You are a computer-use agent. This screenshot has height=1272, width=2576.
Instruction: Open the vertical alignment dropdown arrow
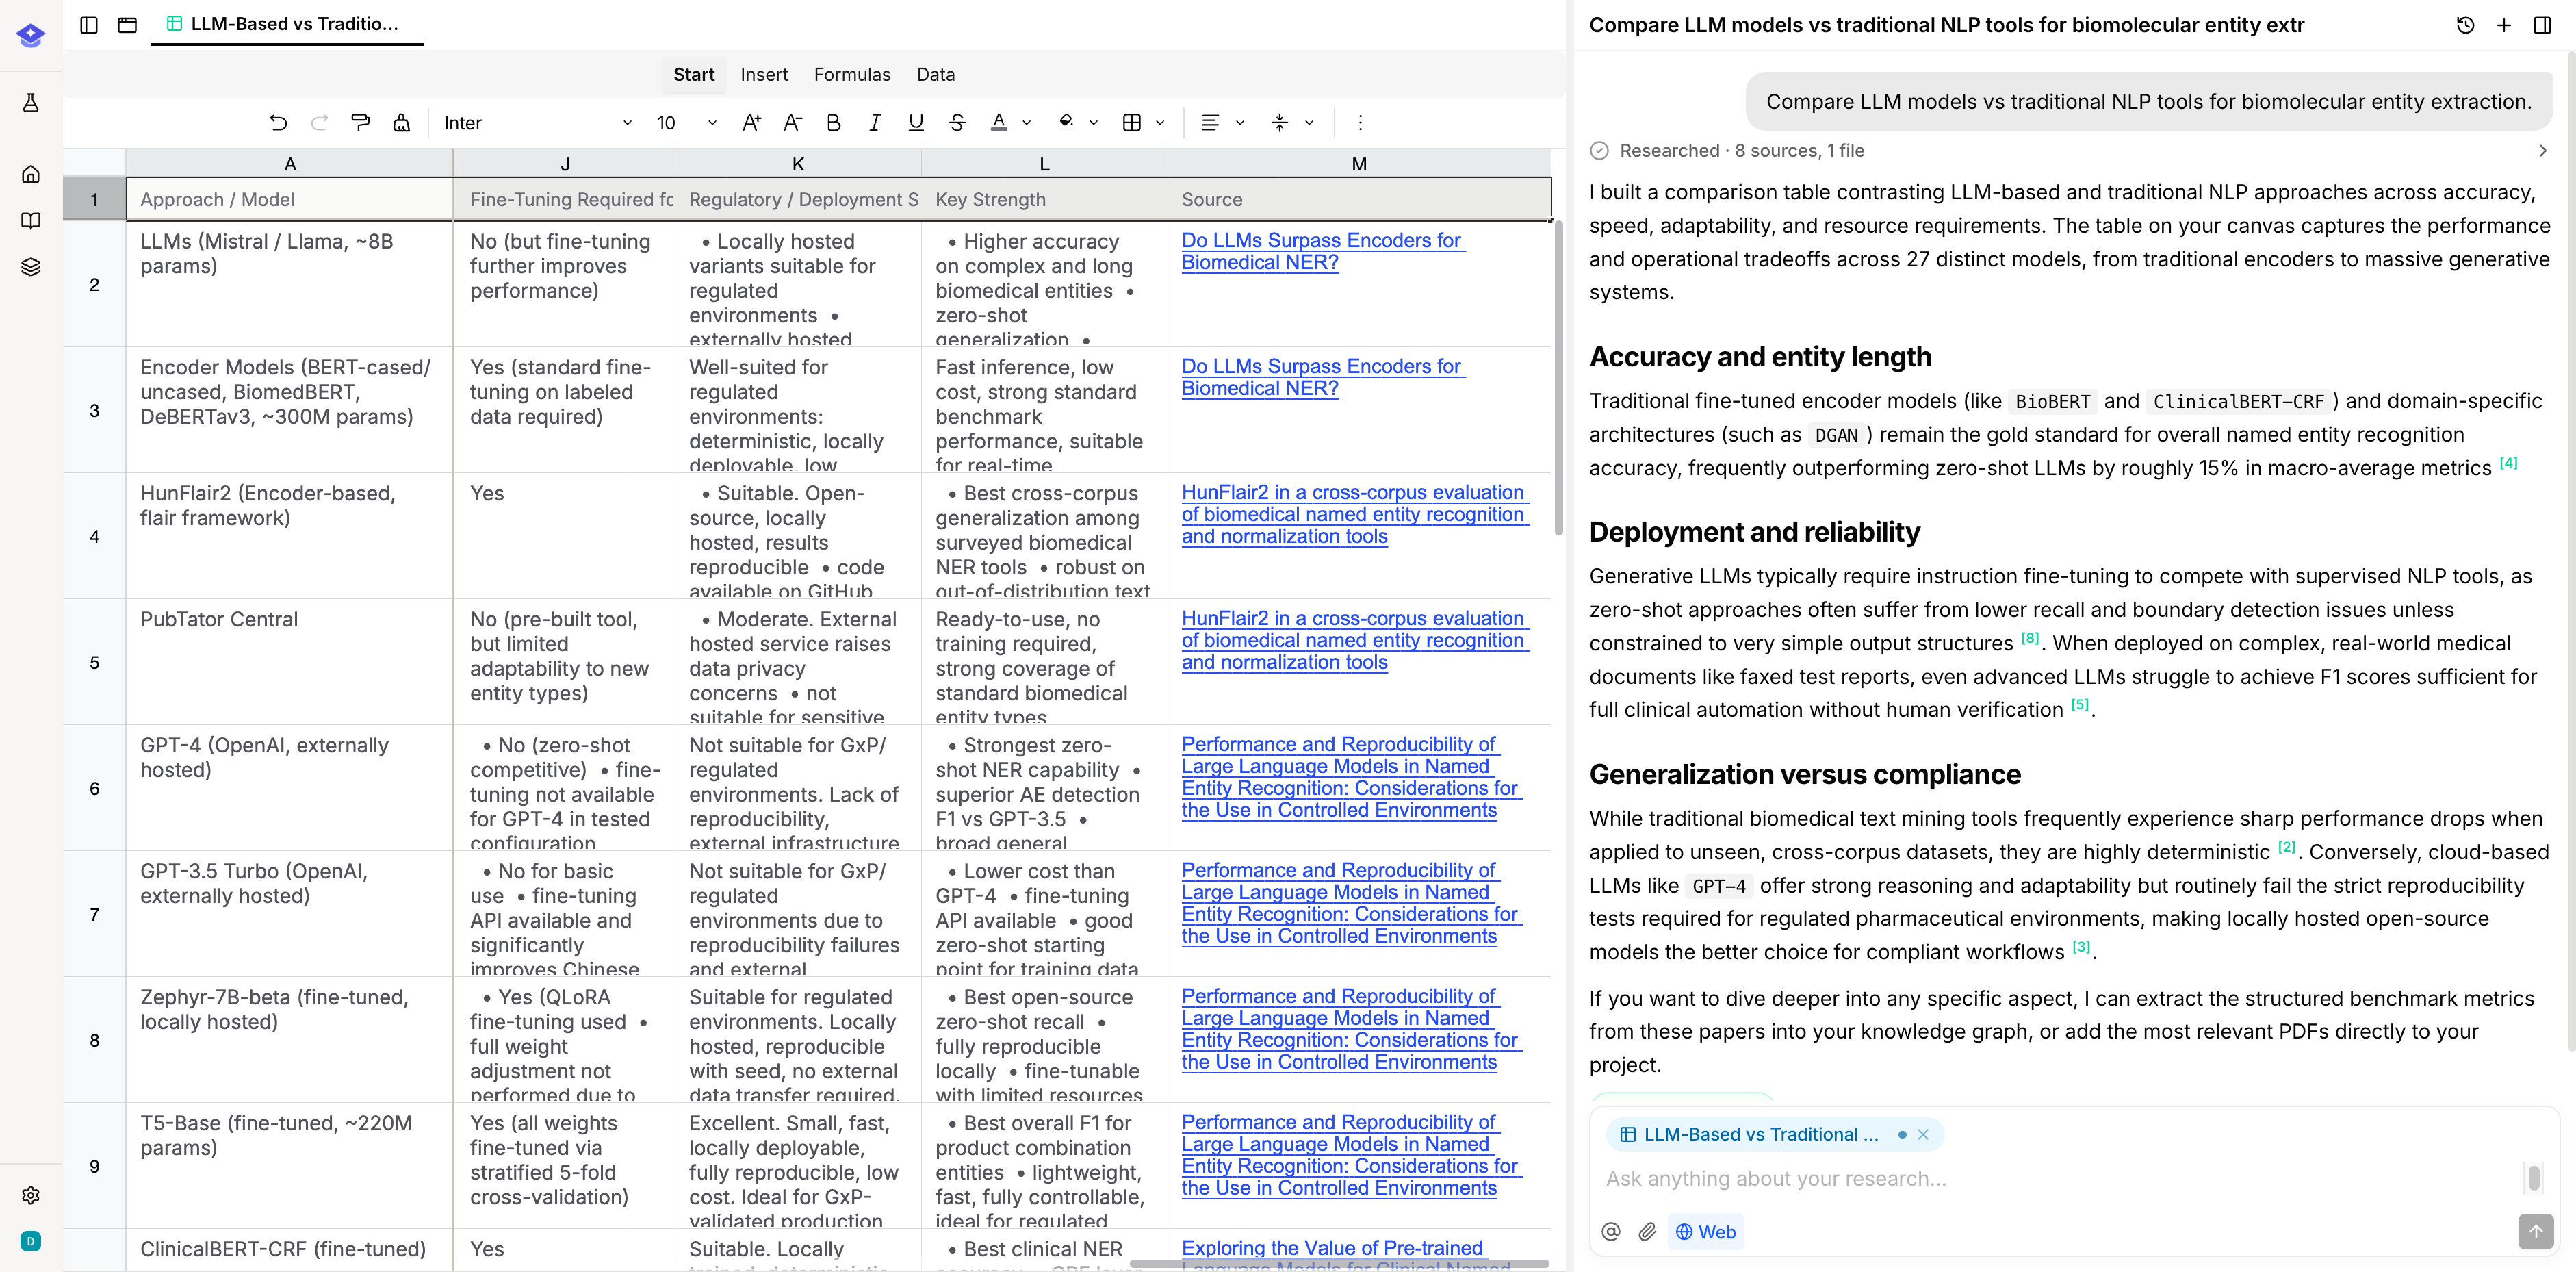[1309, 123]
